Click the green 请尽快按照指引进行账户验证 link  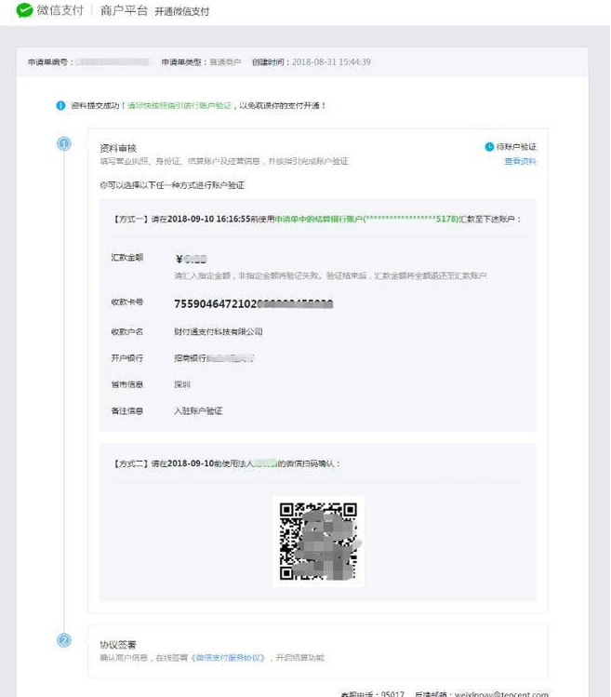[179, 105]
